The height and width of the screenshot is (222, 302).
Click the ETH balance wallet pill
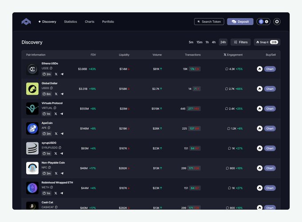[263, 22]
